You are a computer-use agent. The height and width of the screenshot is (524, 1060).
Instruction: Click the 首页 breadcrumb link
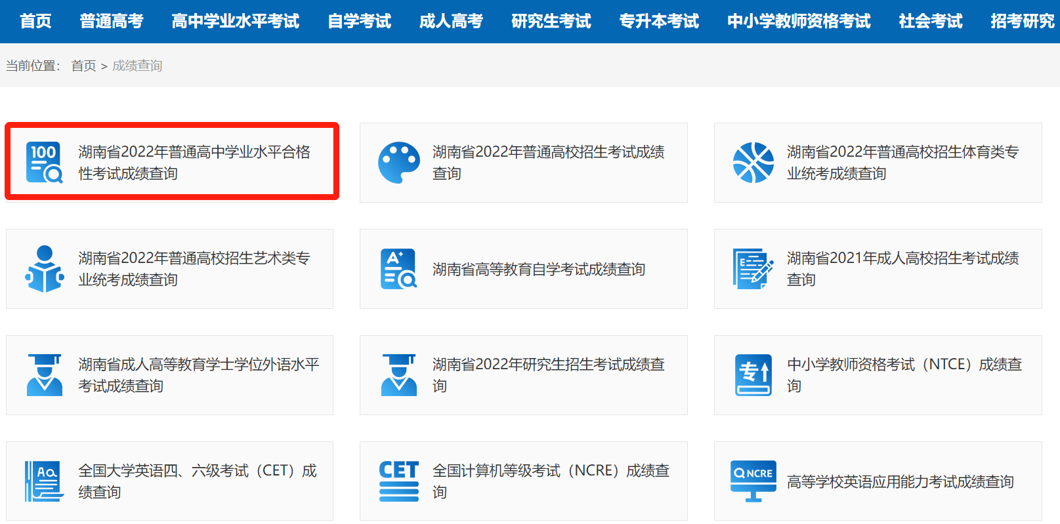[83, 66]
